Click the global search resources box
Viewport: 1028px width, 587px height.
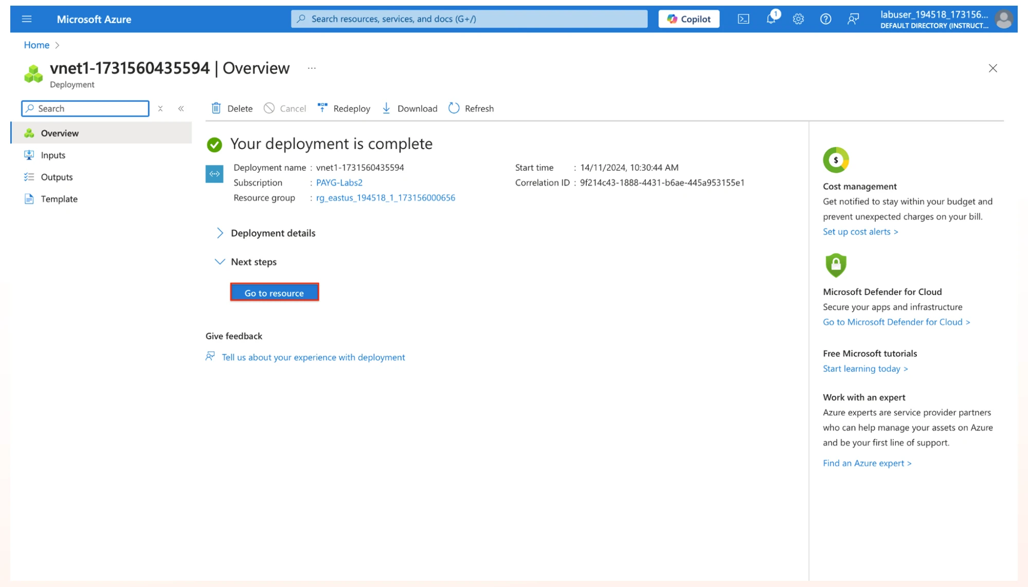[x=469, y=19]
